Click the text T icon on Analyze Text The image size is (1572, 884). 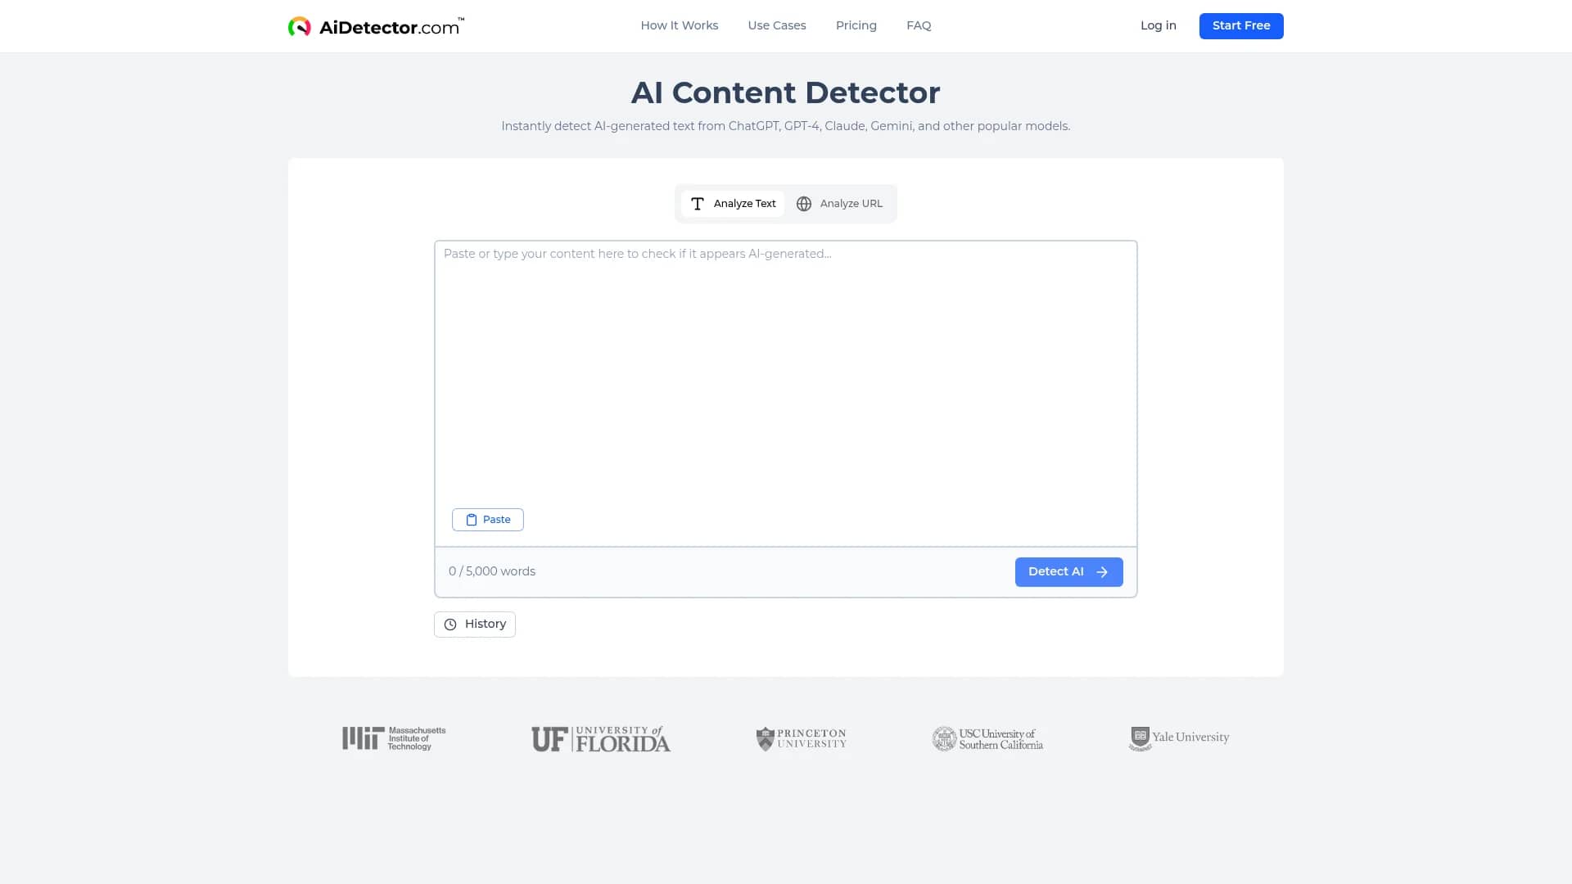697,204
